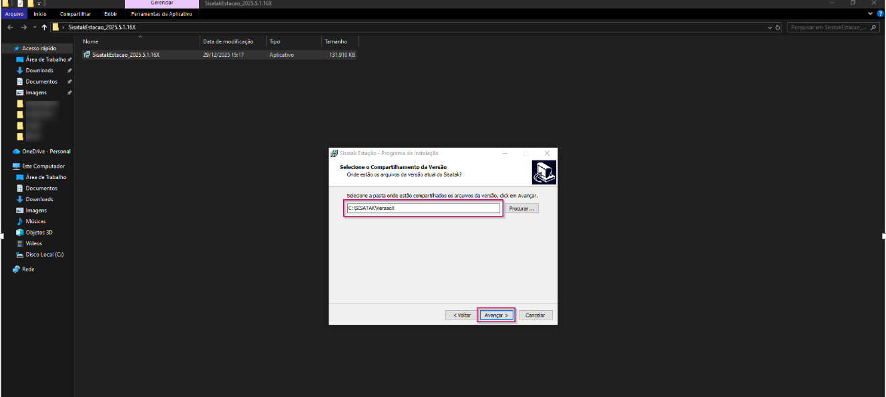Click the Aplicativo type cell
This screenshot has height=397, width=886.
tap(282, 55)
